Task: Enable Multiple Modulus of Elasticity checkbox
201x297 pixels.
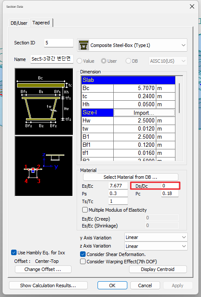Action: pyautogui.click(x=85, y=210)
